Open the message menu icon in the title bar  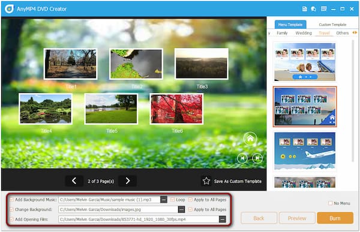(x=324, y=9)
